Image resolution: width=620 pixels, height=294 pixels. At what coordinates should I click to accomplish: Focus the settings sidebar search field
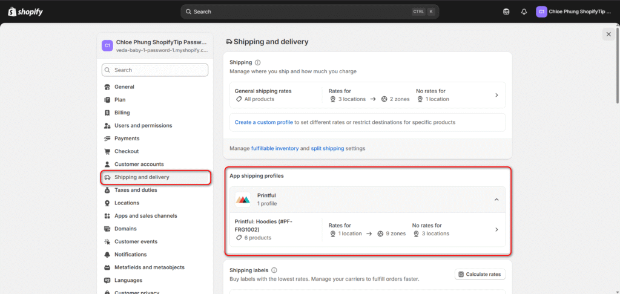155,70
